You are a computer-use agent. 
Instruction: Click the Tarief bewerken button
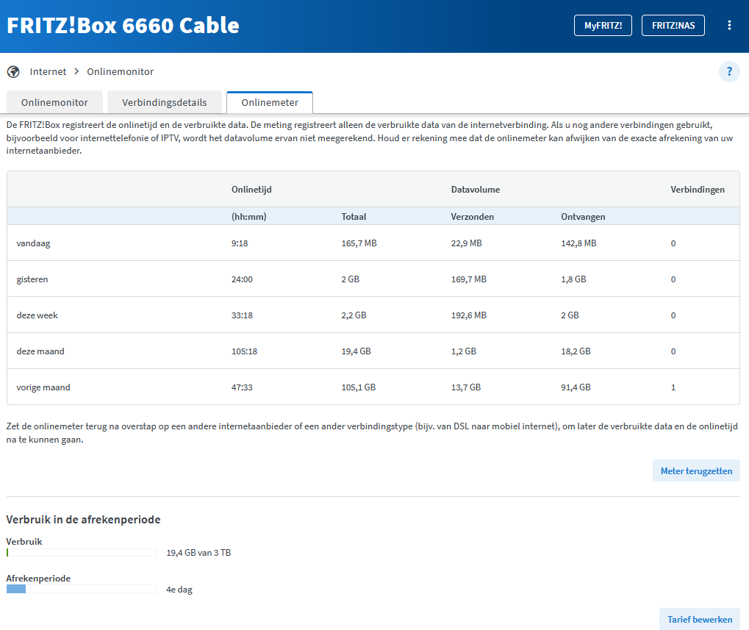(x=699, y=619)
